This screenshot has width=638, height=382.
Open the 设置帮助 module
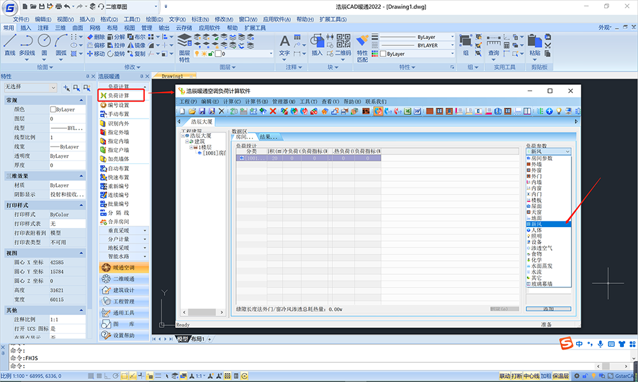124,335
